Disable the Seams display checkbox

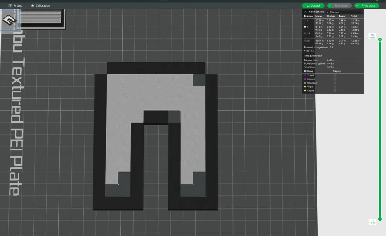335,91
